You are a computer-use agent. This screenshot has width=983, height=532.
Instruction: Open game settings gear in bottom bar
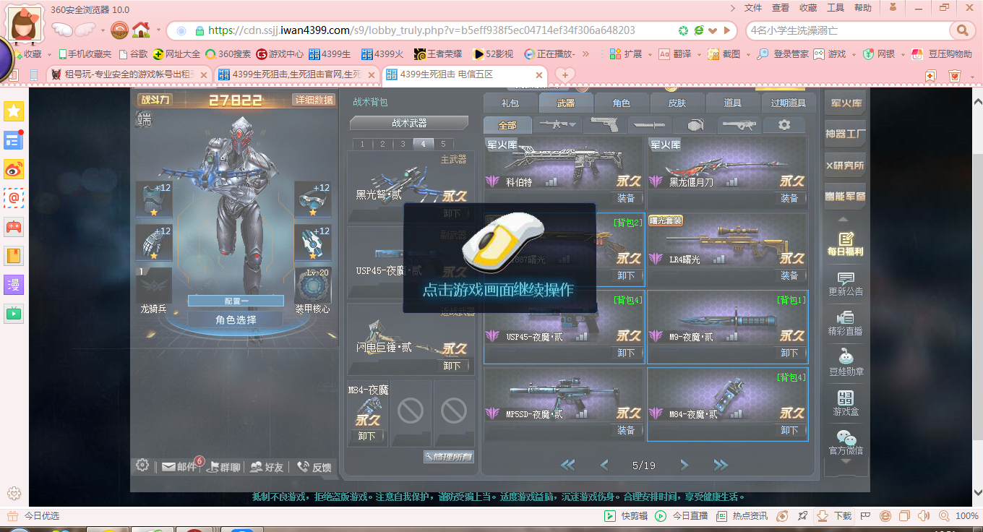coord(142,465)
